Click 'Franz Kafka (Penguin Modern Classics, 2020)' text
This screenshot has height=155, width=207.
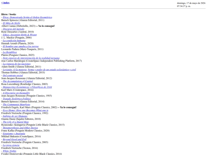[25, 131]
